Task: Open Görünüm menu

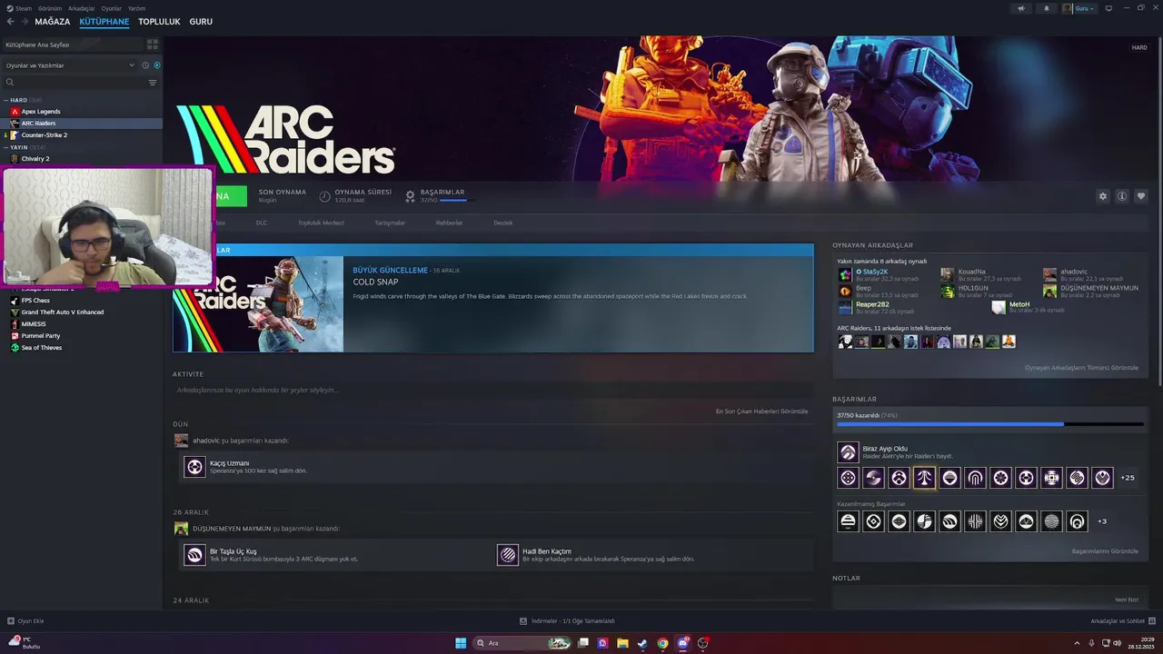Action: [50, 8]
